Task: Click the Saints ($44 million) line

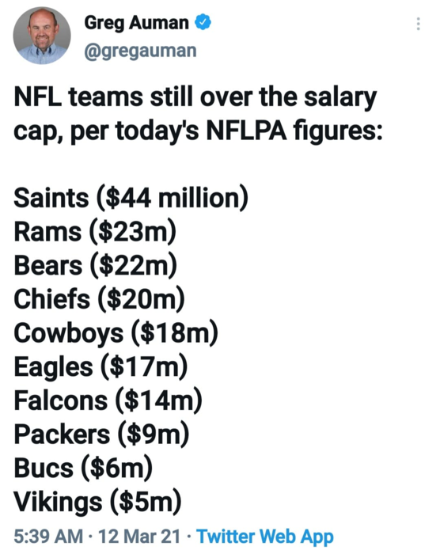Action: pos(131,198)
